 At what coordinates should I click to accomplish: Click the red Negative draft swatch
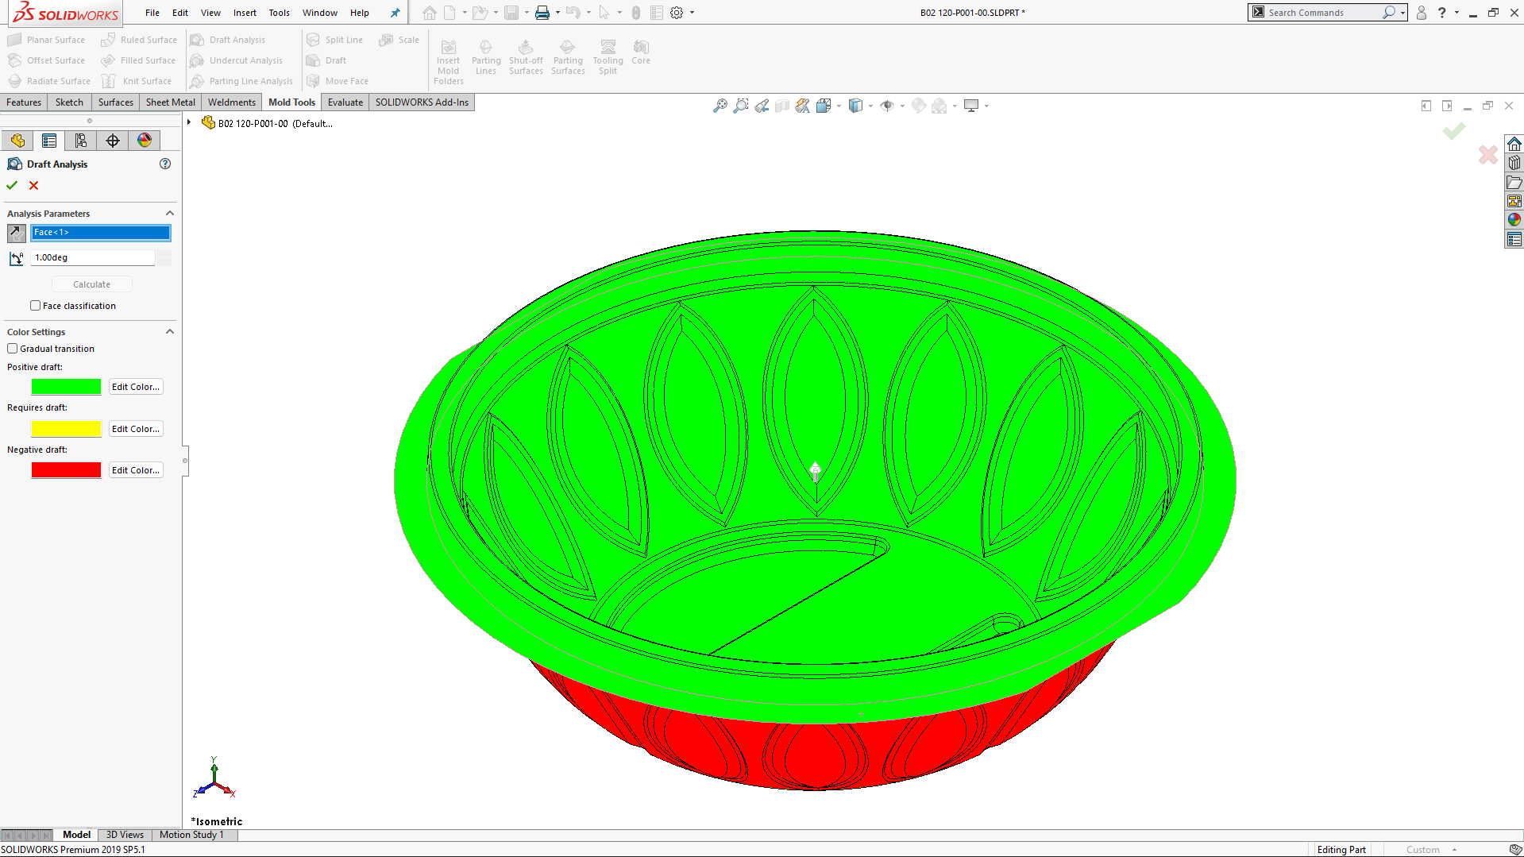pos(67,470)
